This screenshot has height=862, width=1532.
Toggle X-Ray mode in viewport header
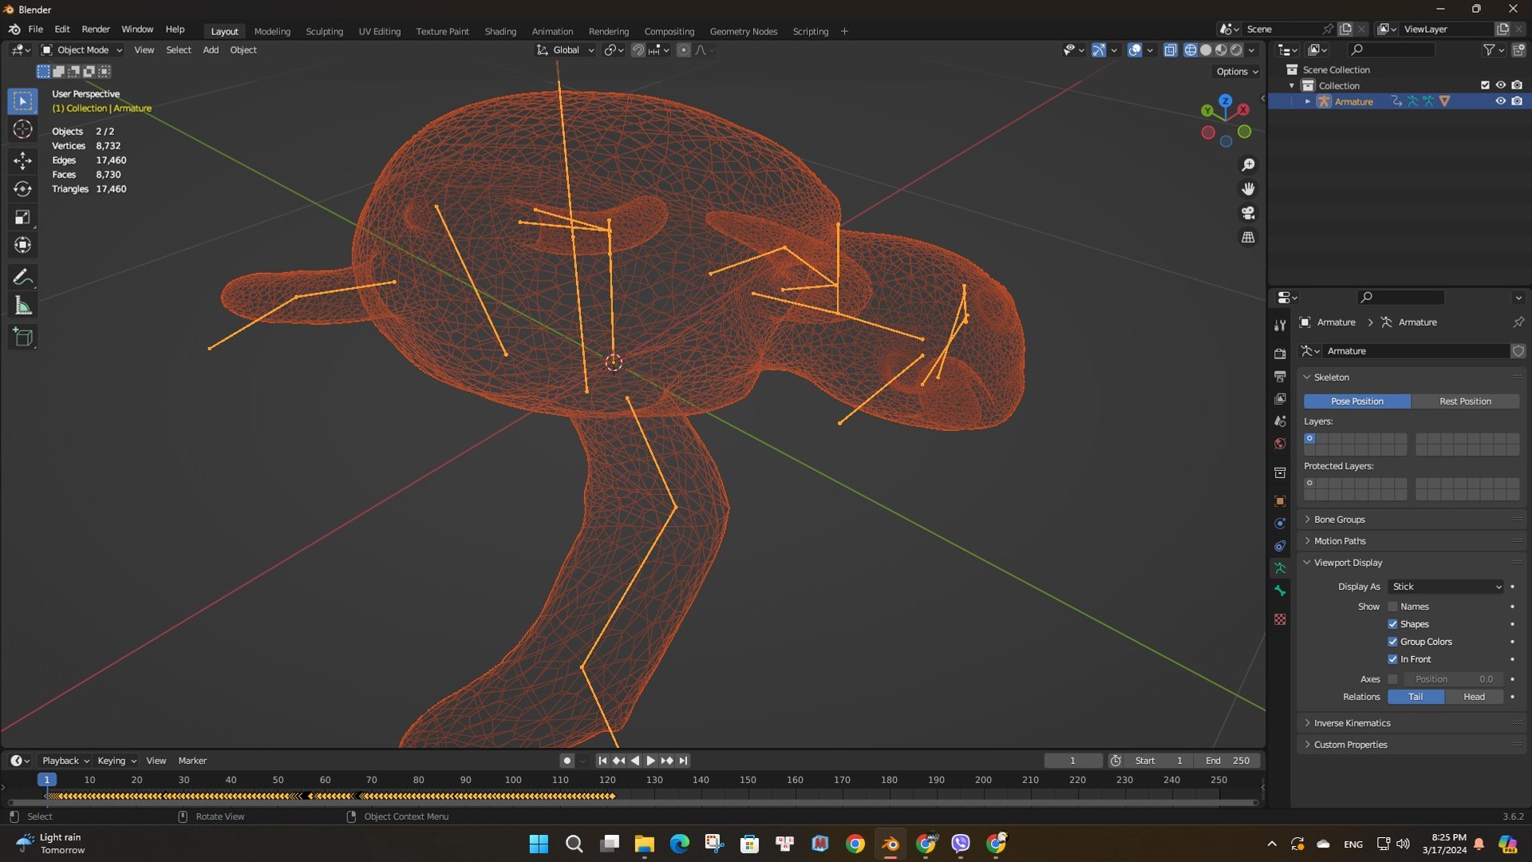[x=1171, y=50]
